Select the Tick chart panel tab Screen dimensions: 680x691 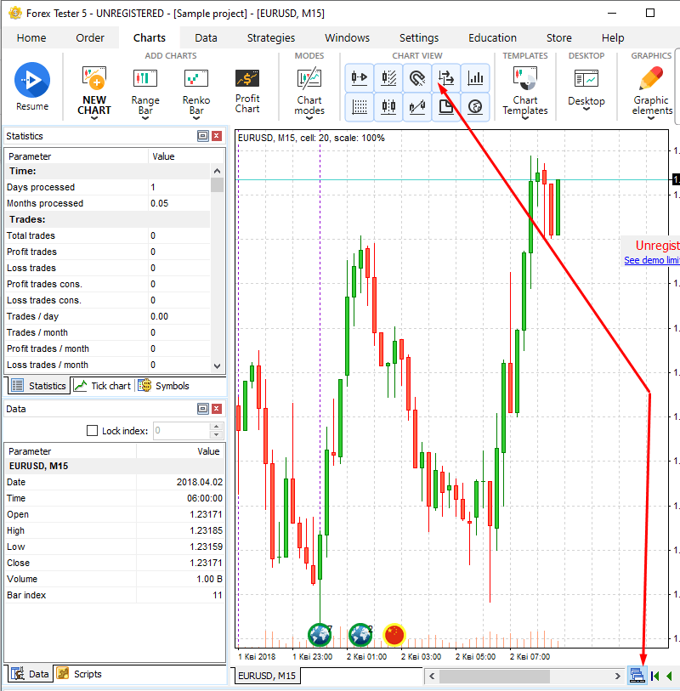click(103, 386)
